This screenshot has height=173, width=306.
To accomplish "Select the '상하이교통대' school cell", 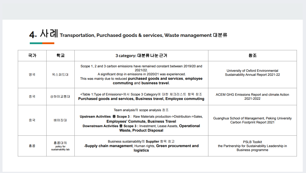I will 61,96.
